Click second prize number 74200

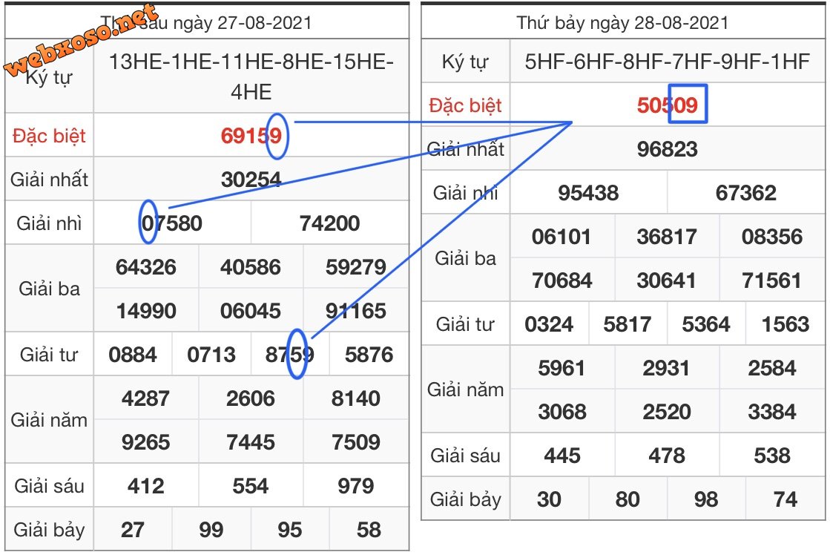point(329,223)
